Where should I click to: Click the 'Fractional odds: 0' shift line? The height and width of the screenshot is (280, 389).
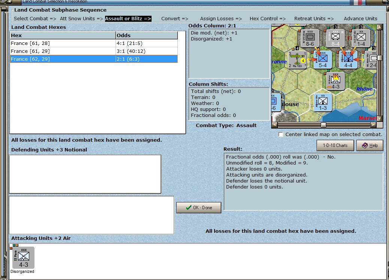(x=213, y=115)
